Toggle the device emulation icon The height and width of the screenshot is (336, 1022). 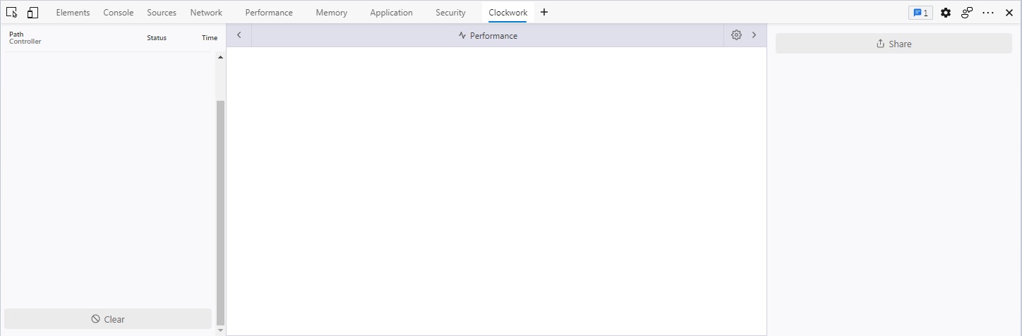click(x=32, y=13)
